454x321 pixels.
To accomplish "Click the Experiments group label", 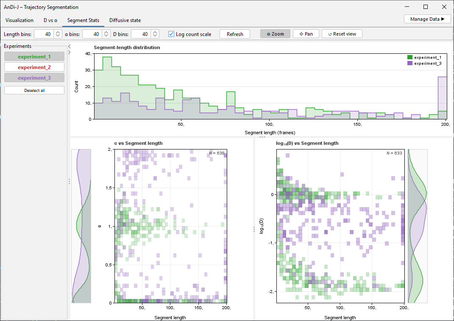I will tap(18, 46).
